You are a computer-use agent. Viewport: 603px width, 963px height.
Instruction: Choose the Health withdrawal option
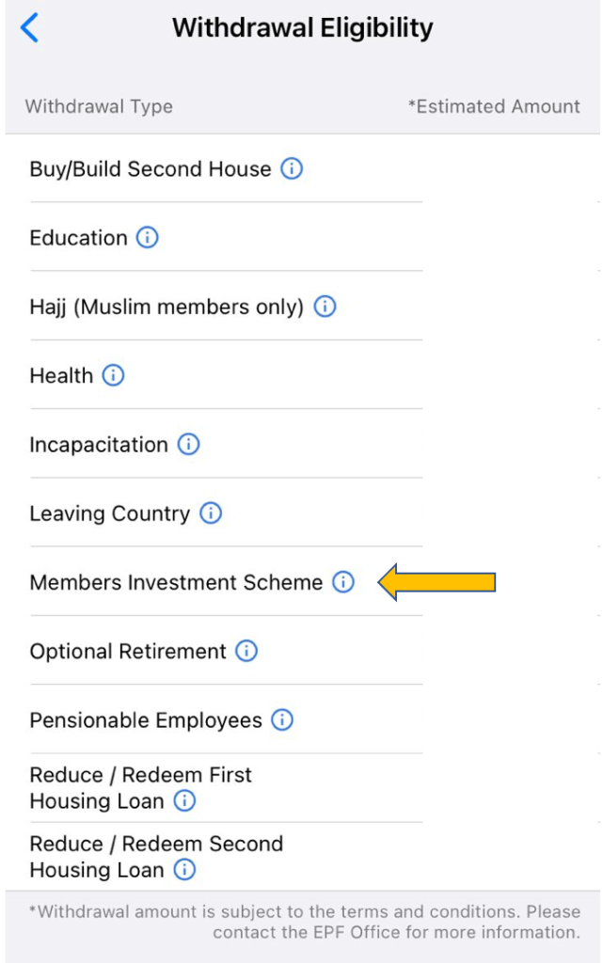pos(61,375)
